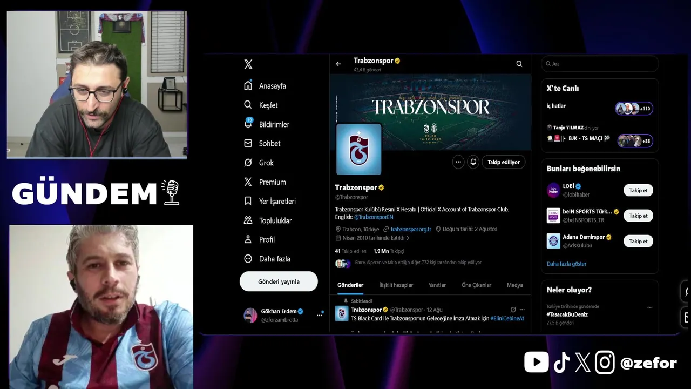The image size is (691, 389).
Task: Open the profile more options button
Action: click(x=458, y=162)
